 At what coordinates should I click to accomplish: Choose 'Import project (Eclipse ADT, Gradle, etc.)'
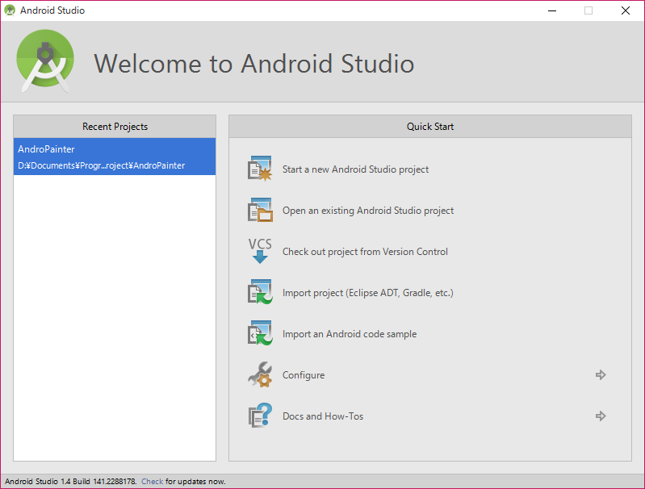[x=367, y=293]
